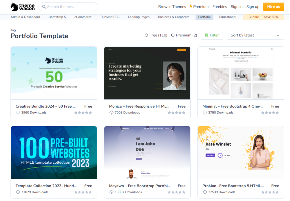Click the Hire us button

click(x=273, y=7)
